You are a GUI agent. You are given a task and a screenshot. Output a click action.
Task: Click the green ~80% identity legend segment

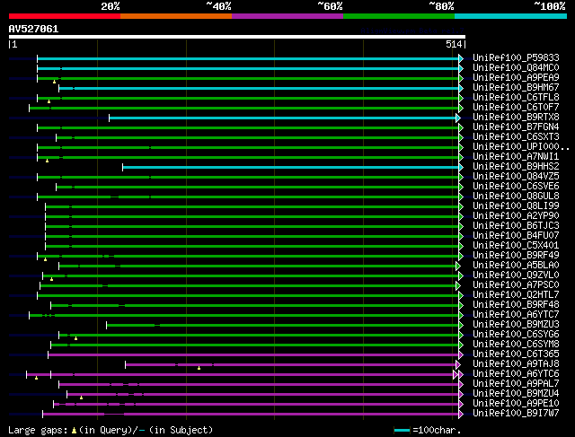click(399, 16)
